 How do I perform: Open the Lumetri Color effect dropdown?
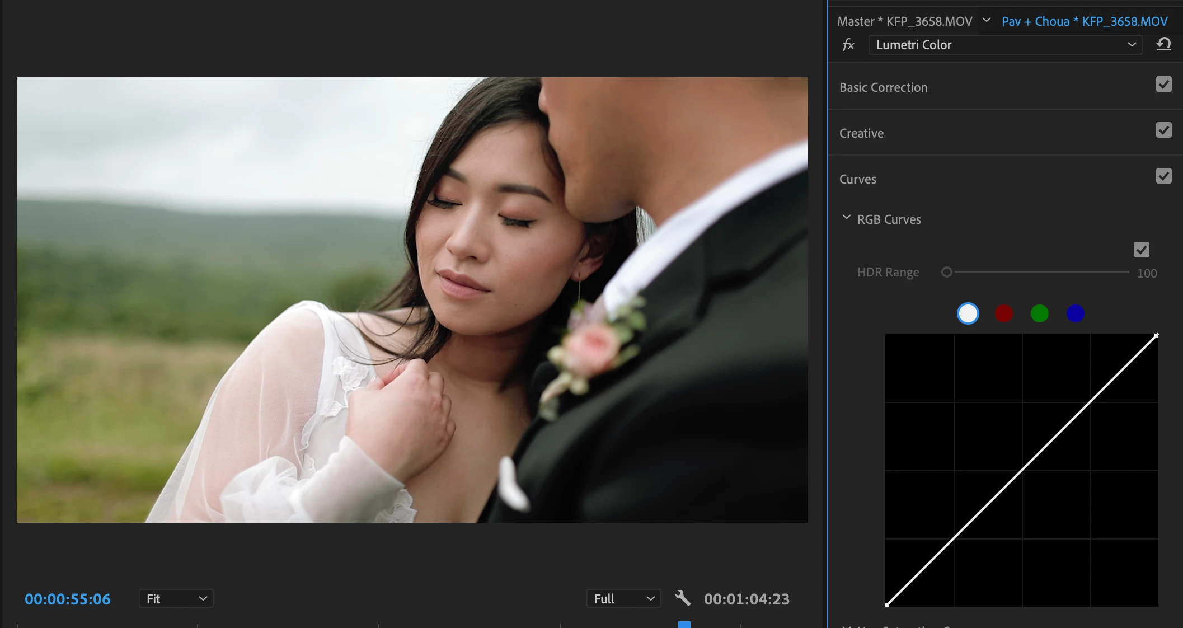pos(1005,45)
